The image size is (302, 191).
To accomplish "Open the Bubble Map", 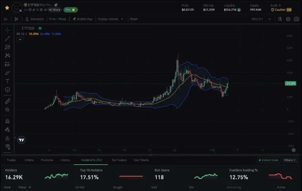I will 83,19.
